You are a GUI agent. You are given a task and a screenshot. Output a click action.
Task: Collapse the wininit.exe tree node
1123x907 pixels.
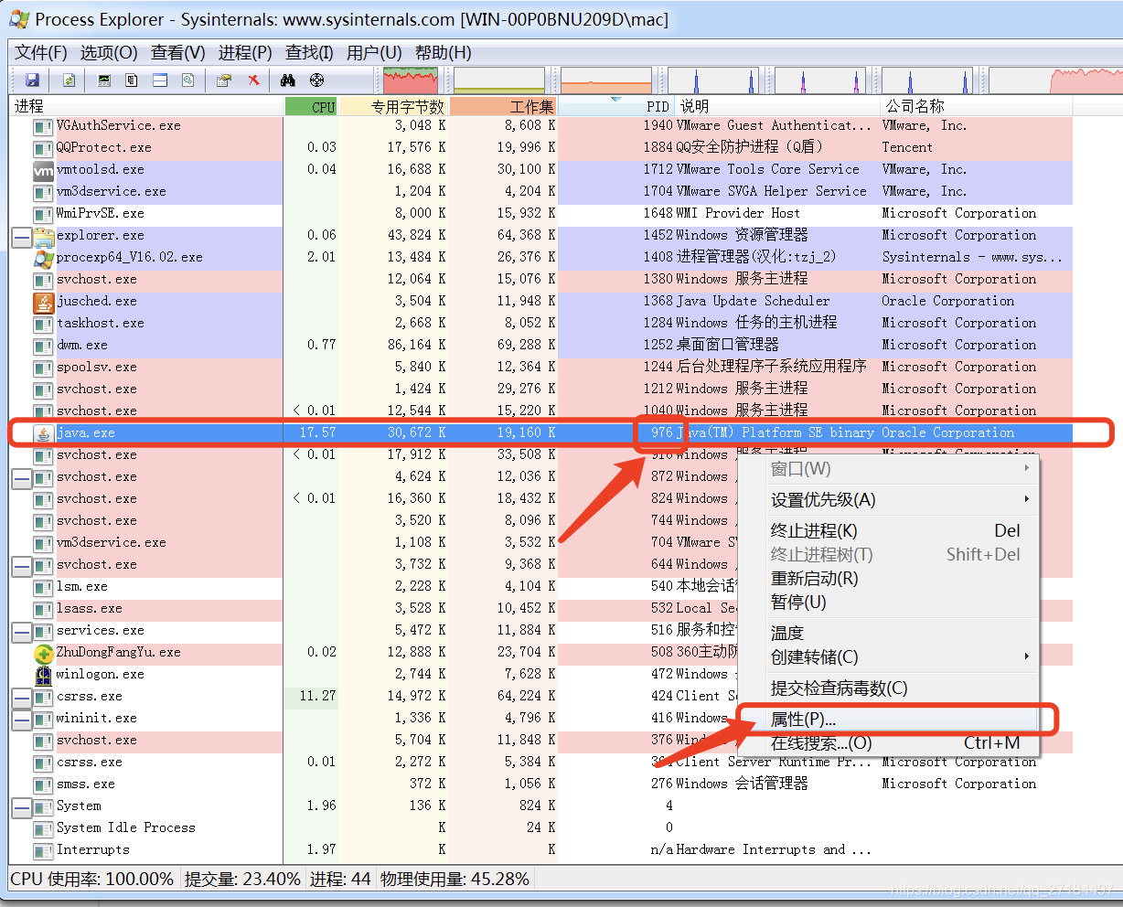21,720
